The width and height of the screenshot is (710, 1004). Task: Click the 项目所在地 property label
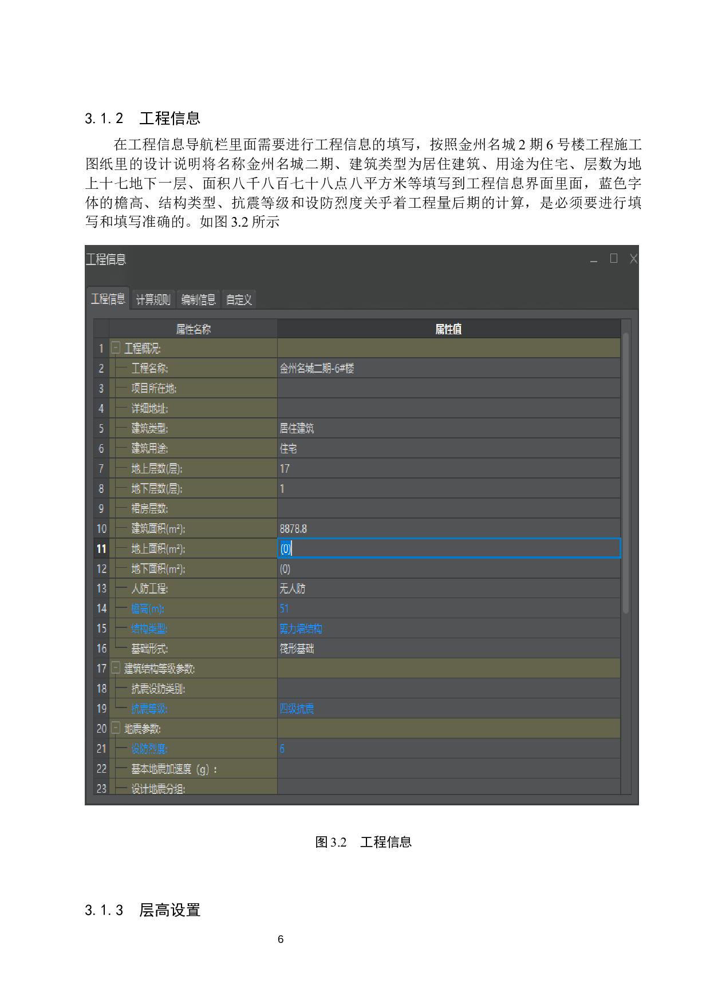coord(153,388)
